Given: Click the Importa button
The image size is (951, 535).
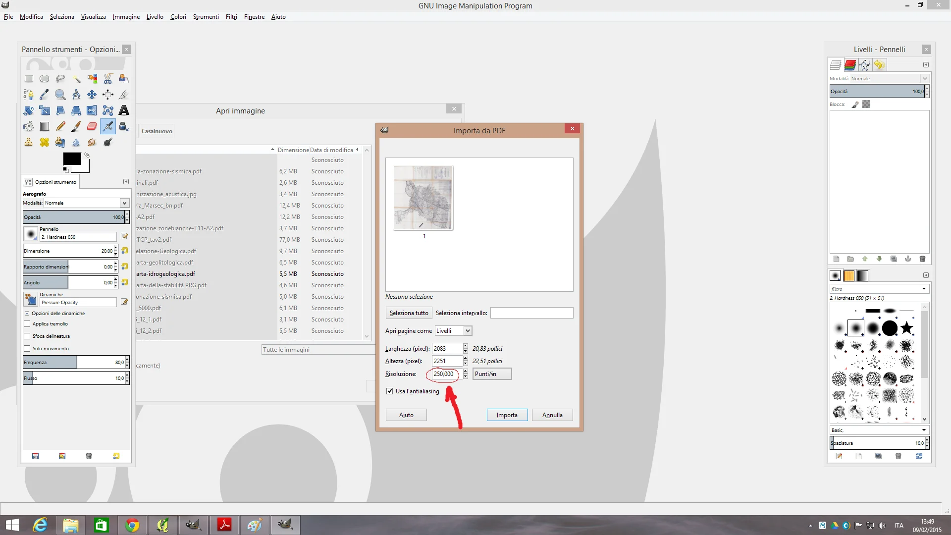Looking at the screenshot, I should point(507,415).
